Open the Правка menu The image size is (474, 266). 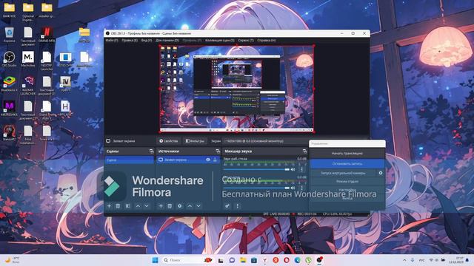[130, 40]
